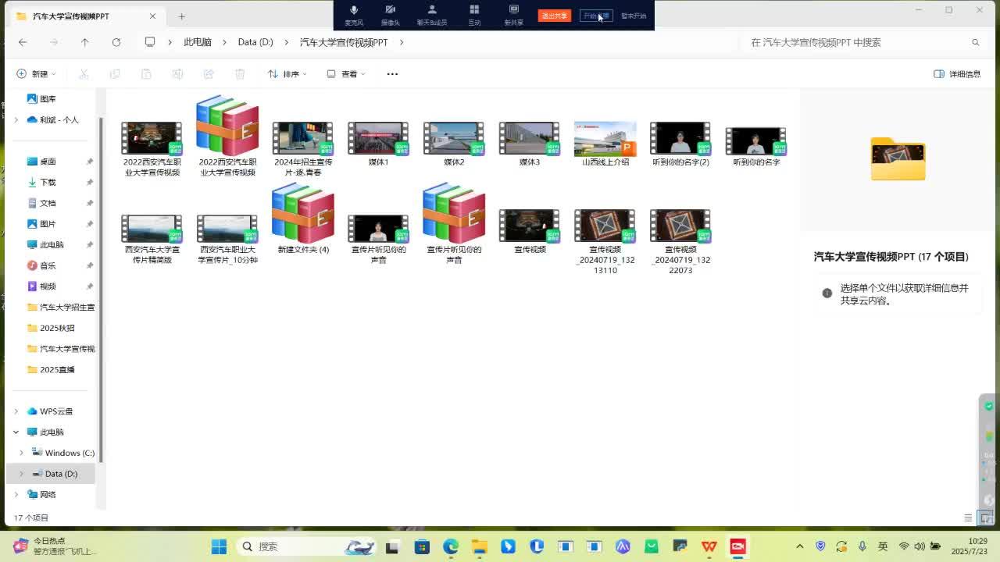Select the 宣传视频_20240719_13213110 file

click(x=605, y=241)
